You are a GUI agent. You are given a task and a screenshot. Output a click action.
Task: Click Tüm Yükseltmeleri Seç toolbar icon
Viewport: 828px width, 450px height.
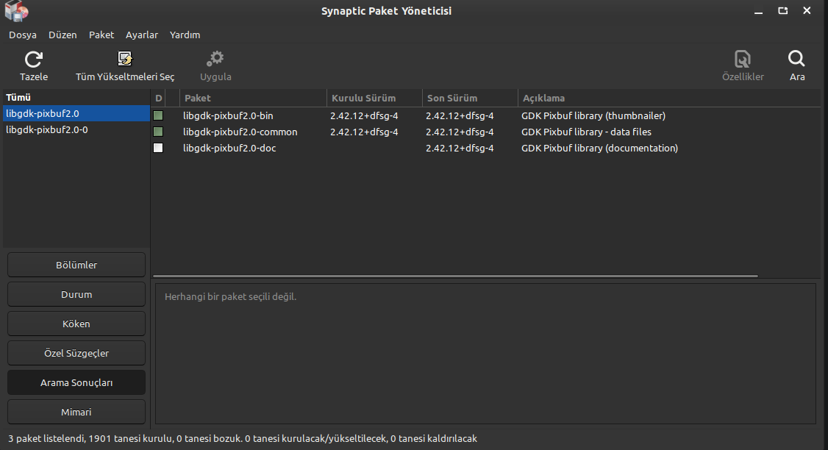[125, 59]
